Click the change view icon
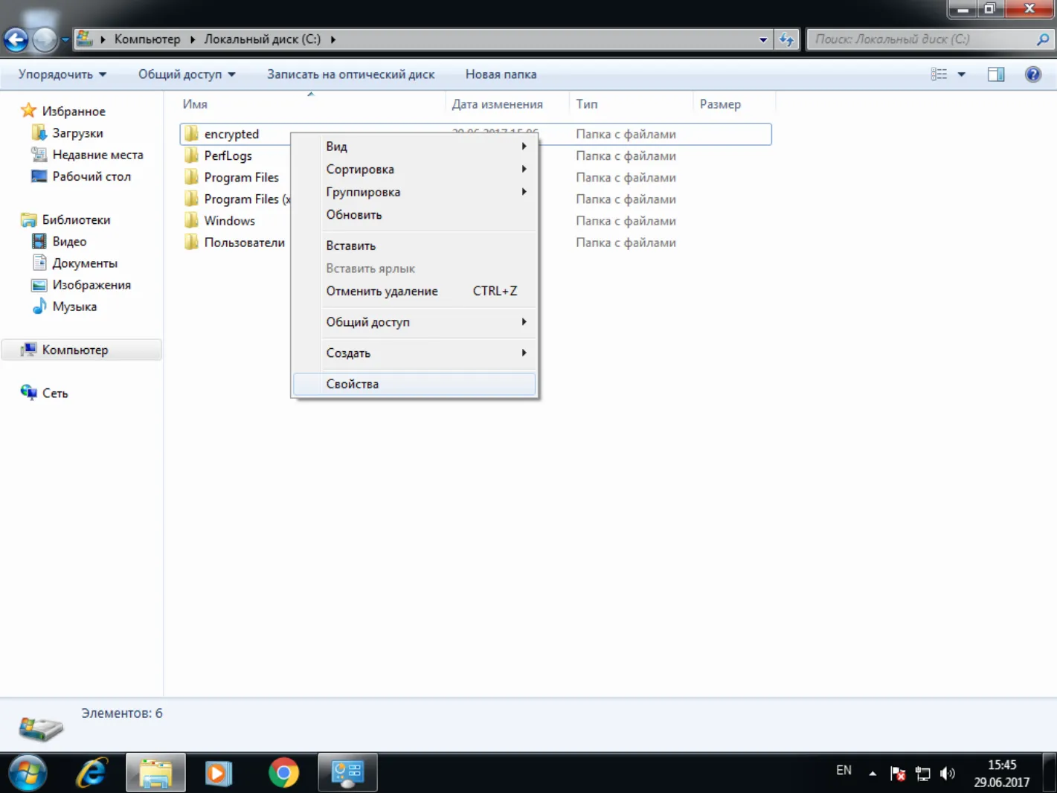Image resolution: width=1057 pixels, height=793 pixels. point(939,74)
